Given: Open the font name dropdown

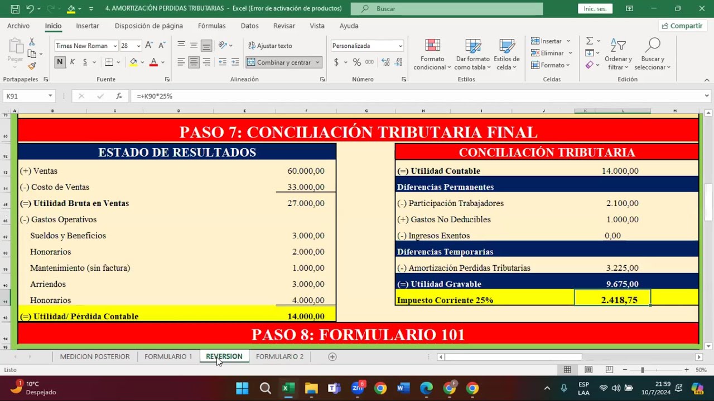Looking at the screenshot, I should [115, 46].
